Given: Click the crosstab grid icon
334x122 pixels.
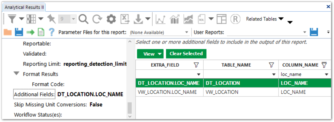Looking at the screenshot, I should [31, 19].
